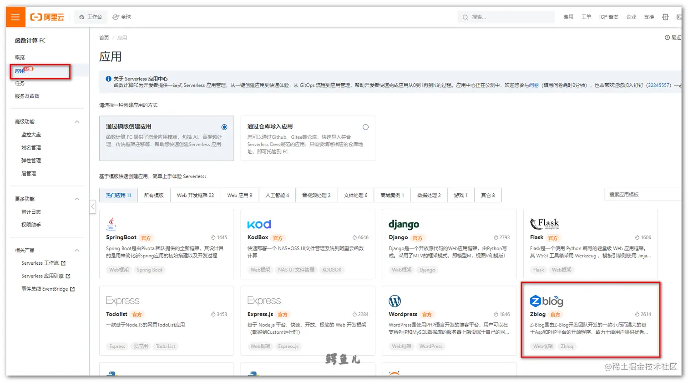The image size is (688, 382).
Task: Go to 首页 breadcrumb
Action: (x=104, y=38)
